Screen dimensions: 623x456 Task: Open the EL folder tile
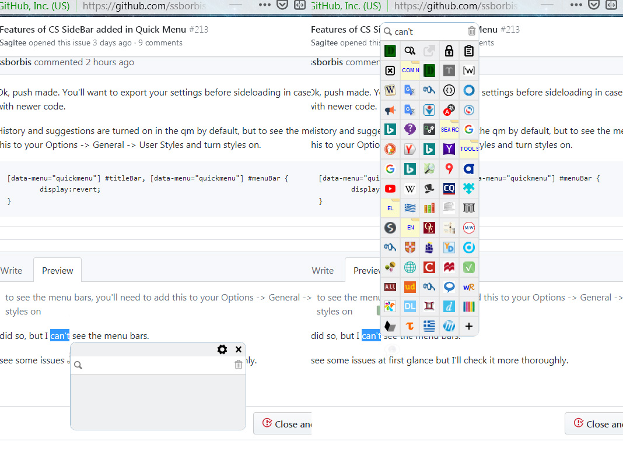pyautogui.click(x=390, y=208)
